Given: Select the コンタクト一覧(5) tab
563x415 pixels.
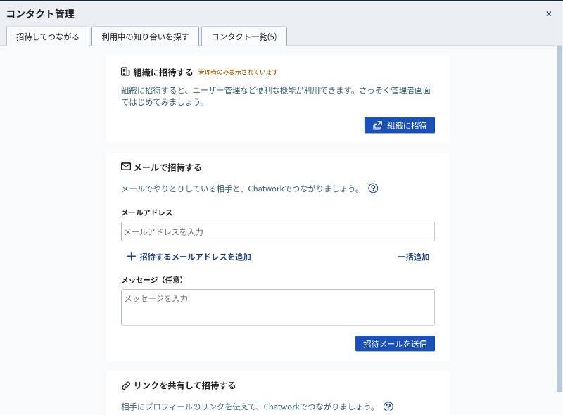Looking at the screenshot, I should (x=244, y=37).
